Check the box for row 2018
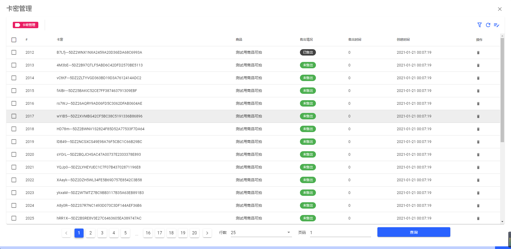 click(14, 129)
